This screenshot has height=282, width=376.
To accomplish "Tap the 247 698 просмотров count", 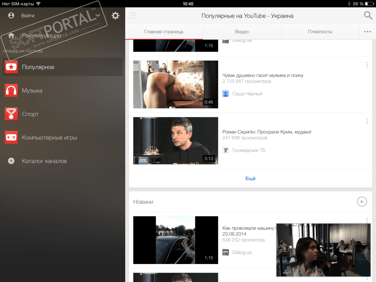I will coord(245,138).
